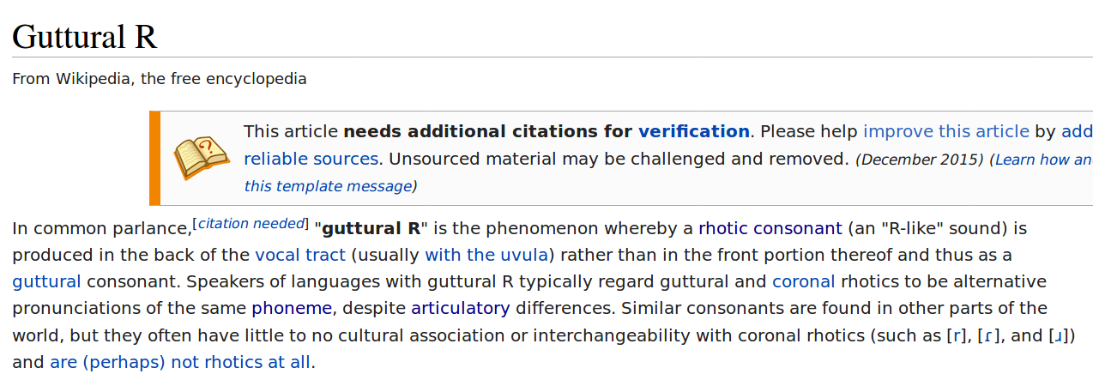Click the "improve this article" link
Image resolution: width=1093 pixels, height=380 pixels.
[x=945, y=131]
